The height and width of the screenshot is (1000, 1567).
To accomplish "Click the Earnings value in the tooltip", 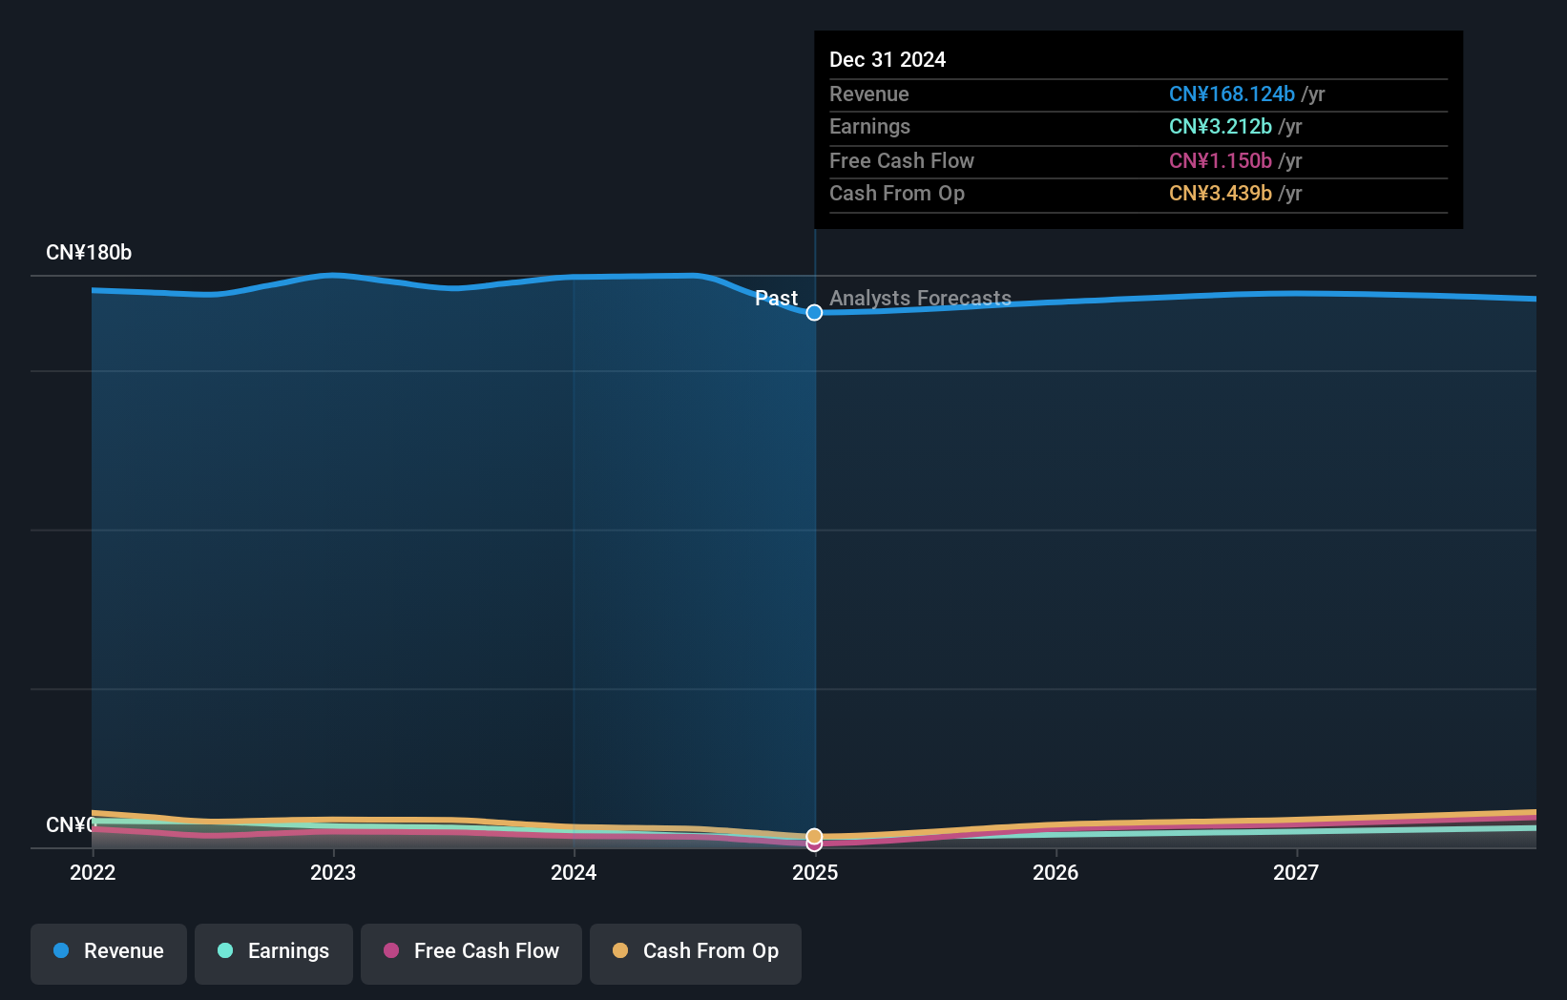I will click(1221, 126).
